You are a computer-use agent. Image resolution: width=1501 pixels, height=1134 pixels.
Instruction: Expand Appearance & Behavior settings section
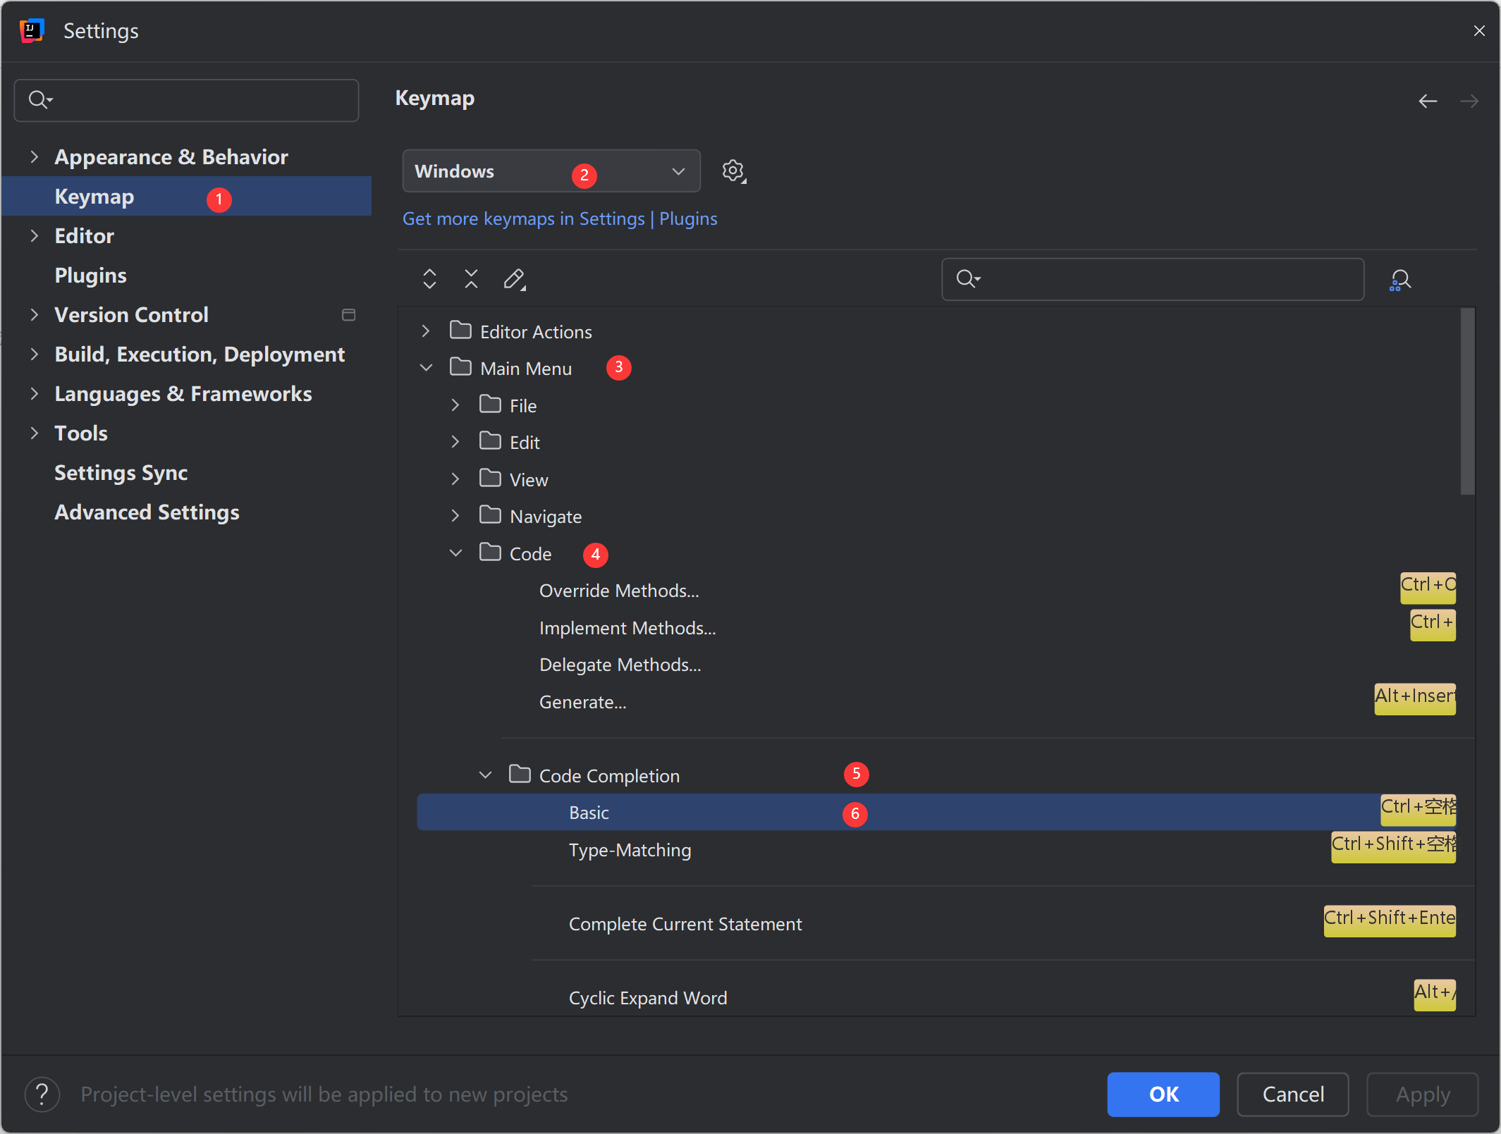(x=34, y=156)
